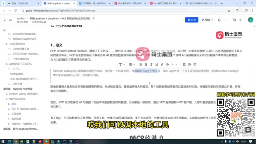Image resolution: width=256 pixels, height=144 pixels.
Task: Open the more options ellipsis menu
Action: pyautogui.click(x=225, y=20)
